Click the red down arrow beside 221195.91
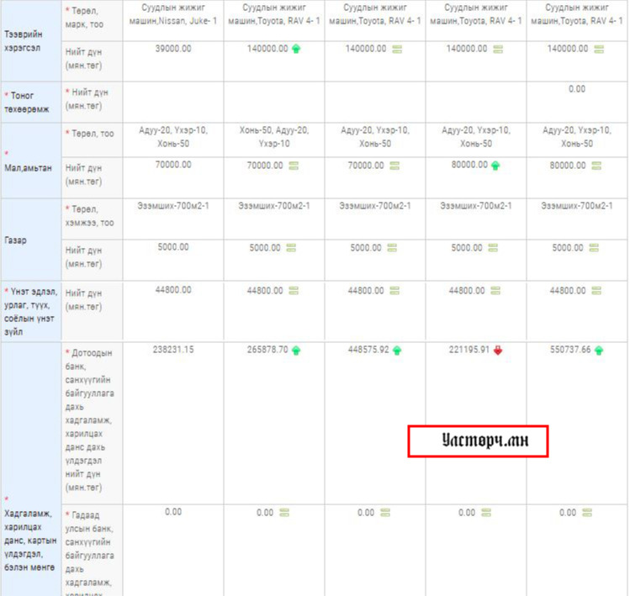The width and height of the screenshot is (630, 596). (498, 350)
